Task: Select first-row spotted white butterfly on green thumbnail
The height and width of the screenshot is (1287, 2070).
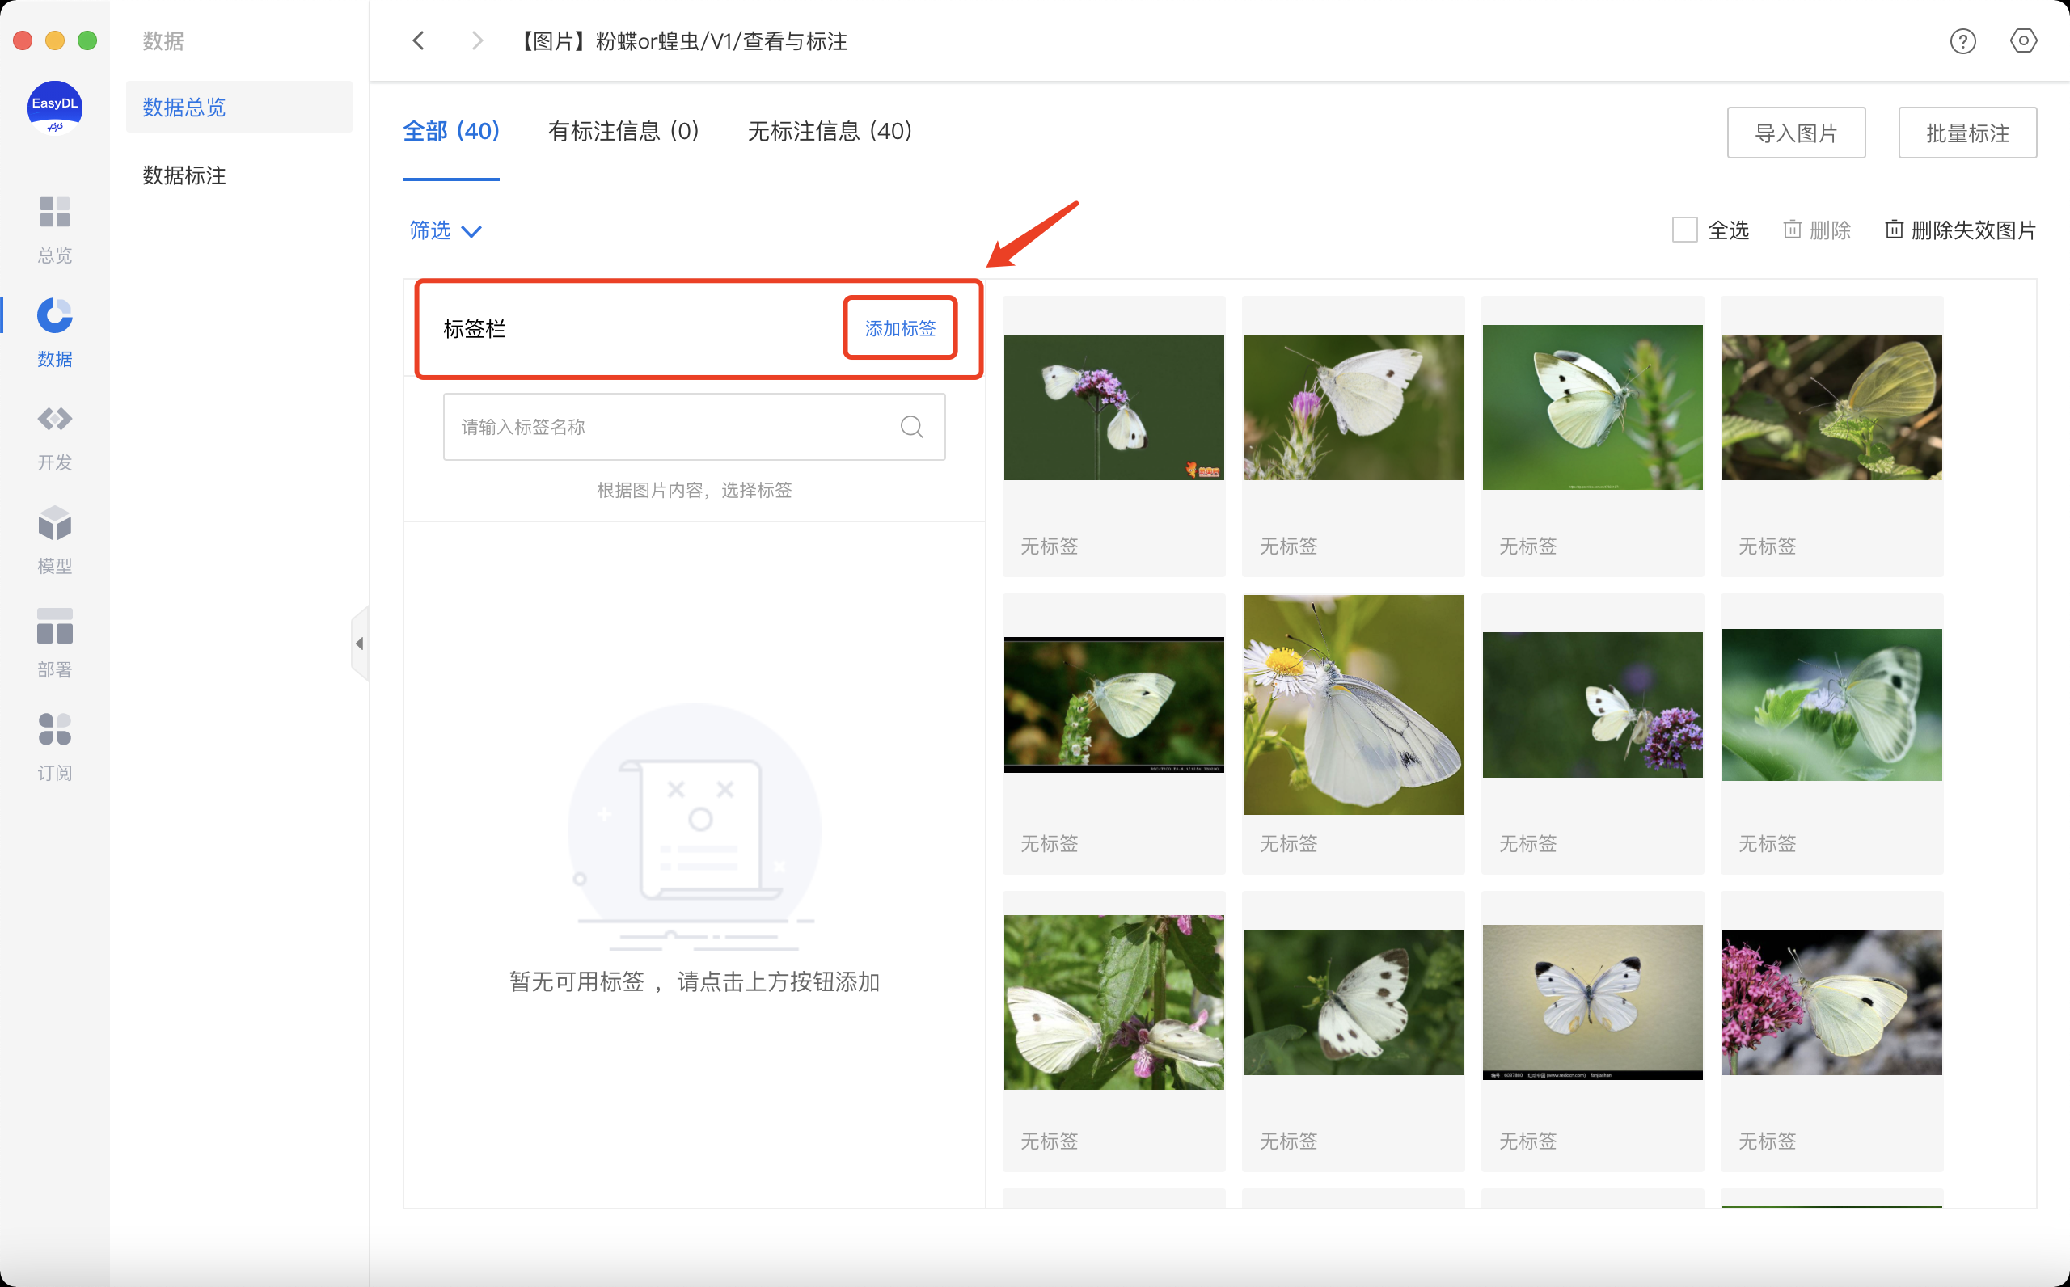Action: [x=1592, y=407]
